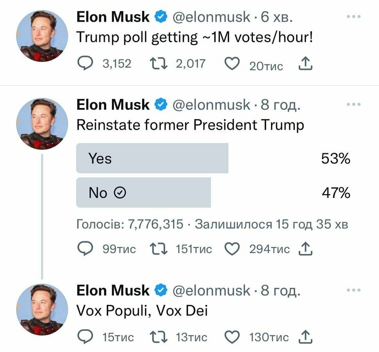Click the checkmark next to No

120,193
